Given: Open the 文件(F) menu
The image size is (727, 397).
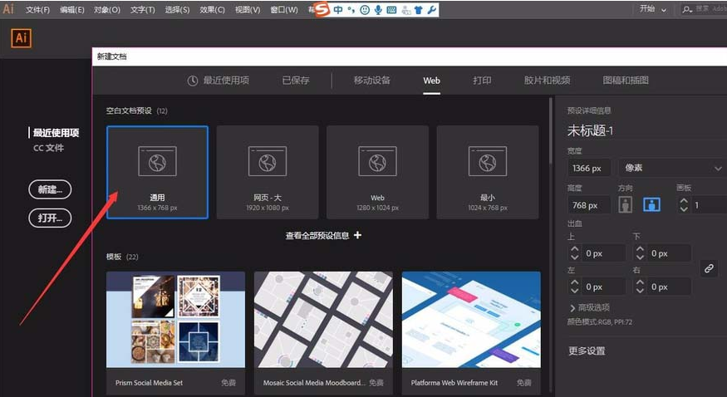Looking at the screenshot, I should tap(37, 10).
